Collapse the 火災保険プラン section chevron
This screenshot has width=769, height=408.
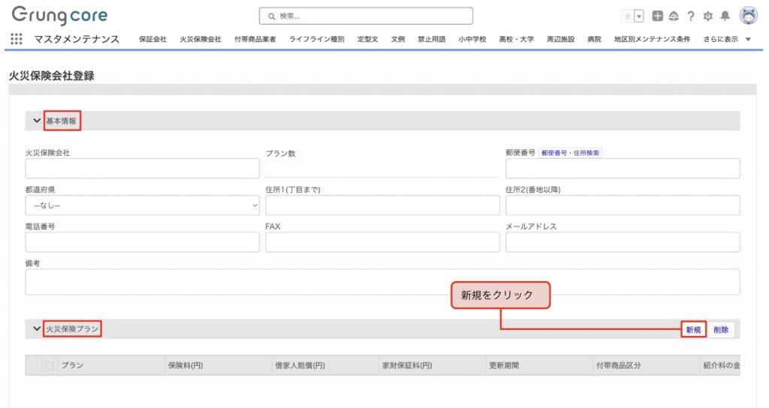pyautogui.click(x=36, y=328)
